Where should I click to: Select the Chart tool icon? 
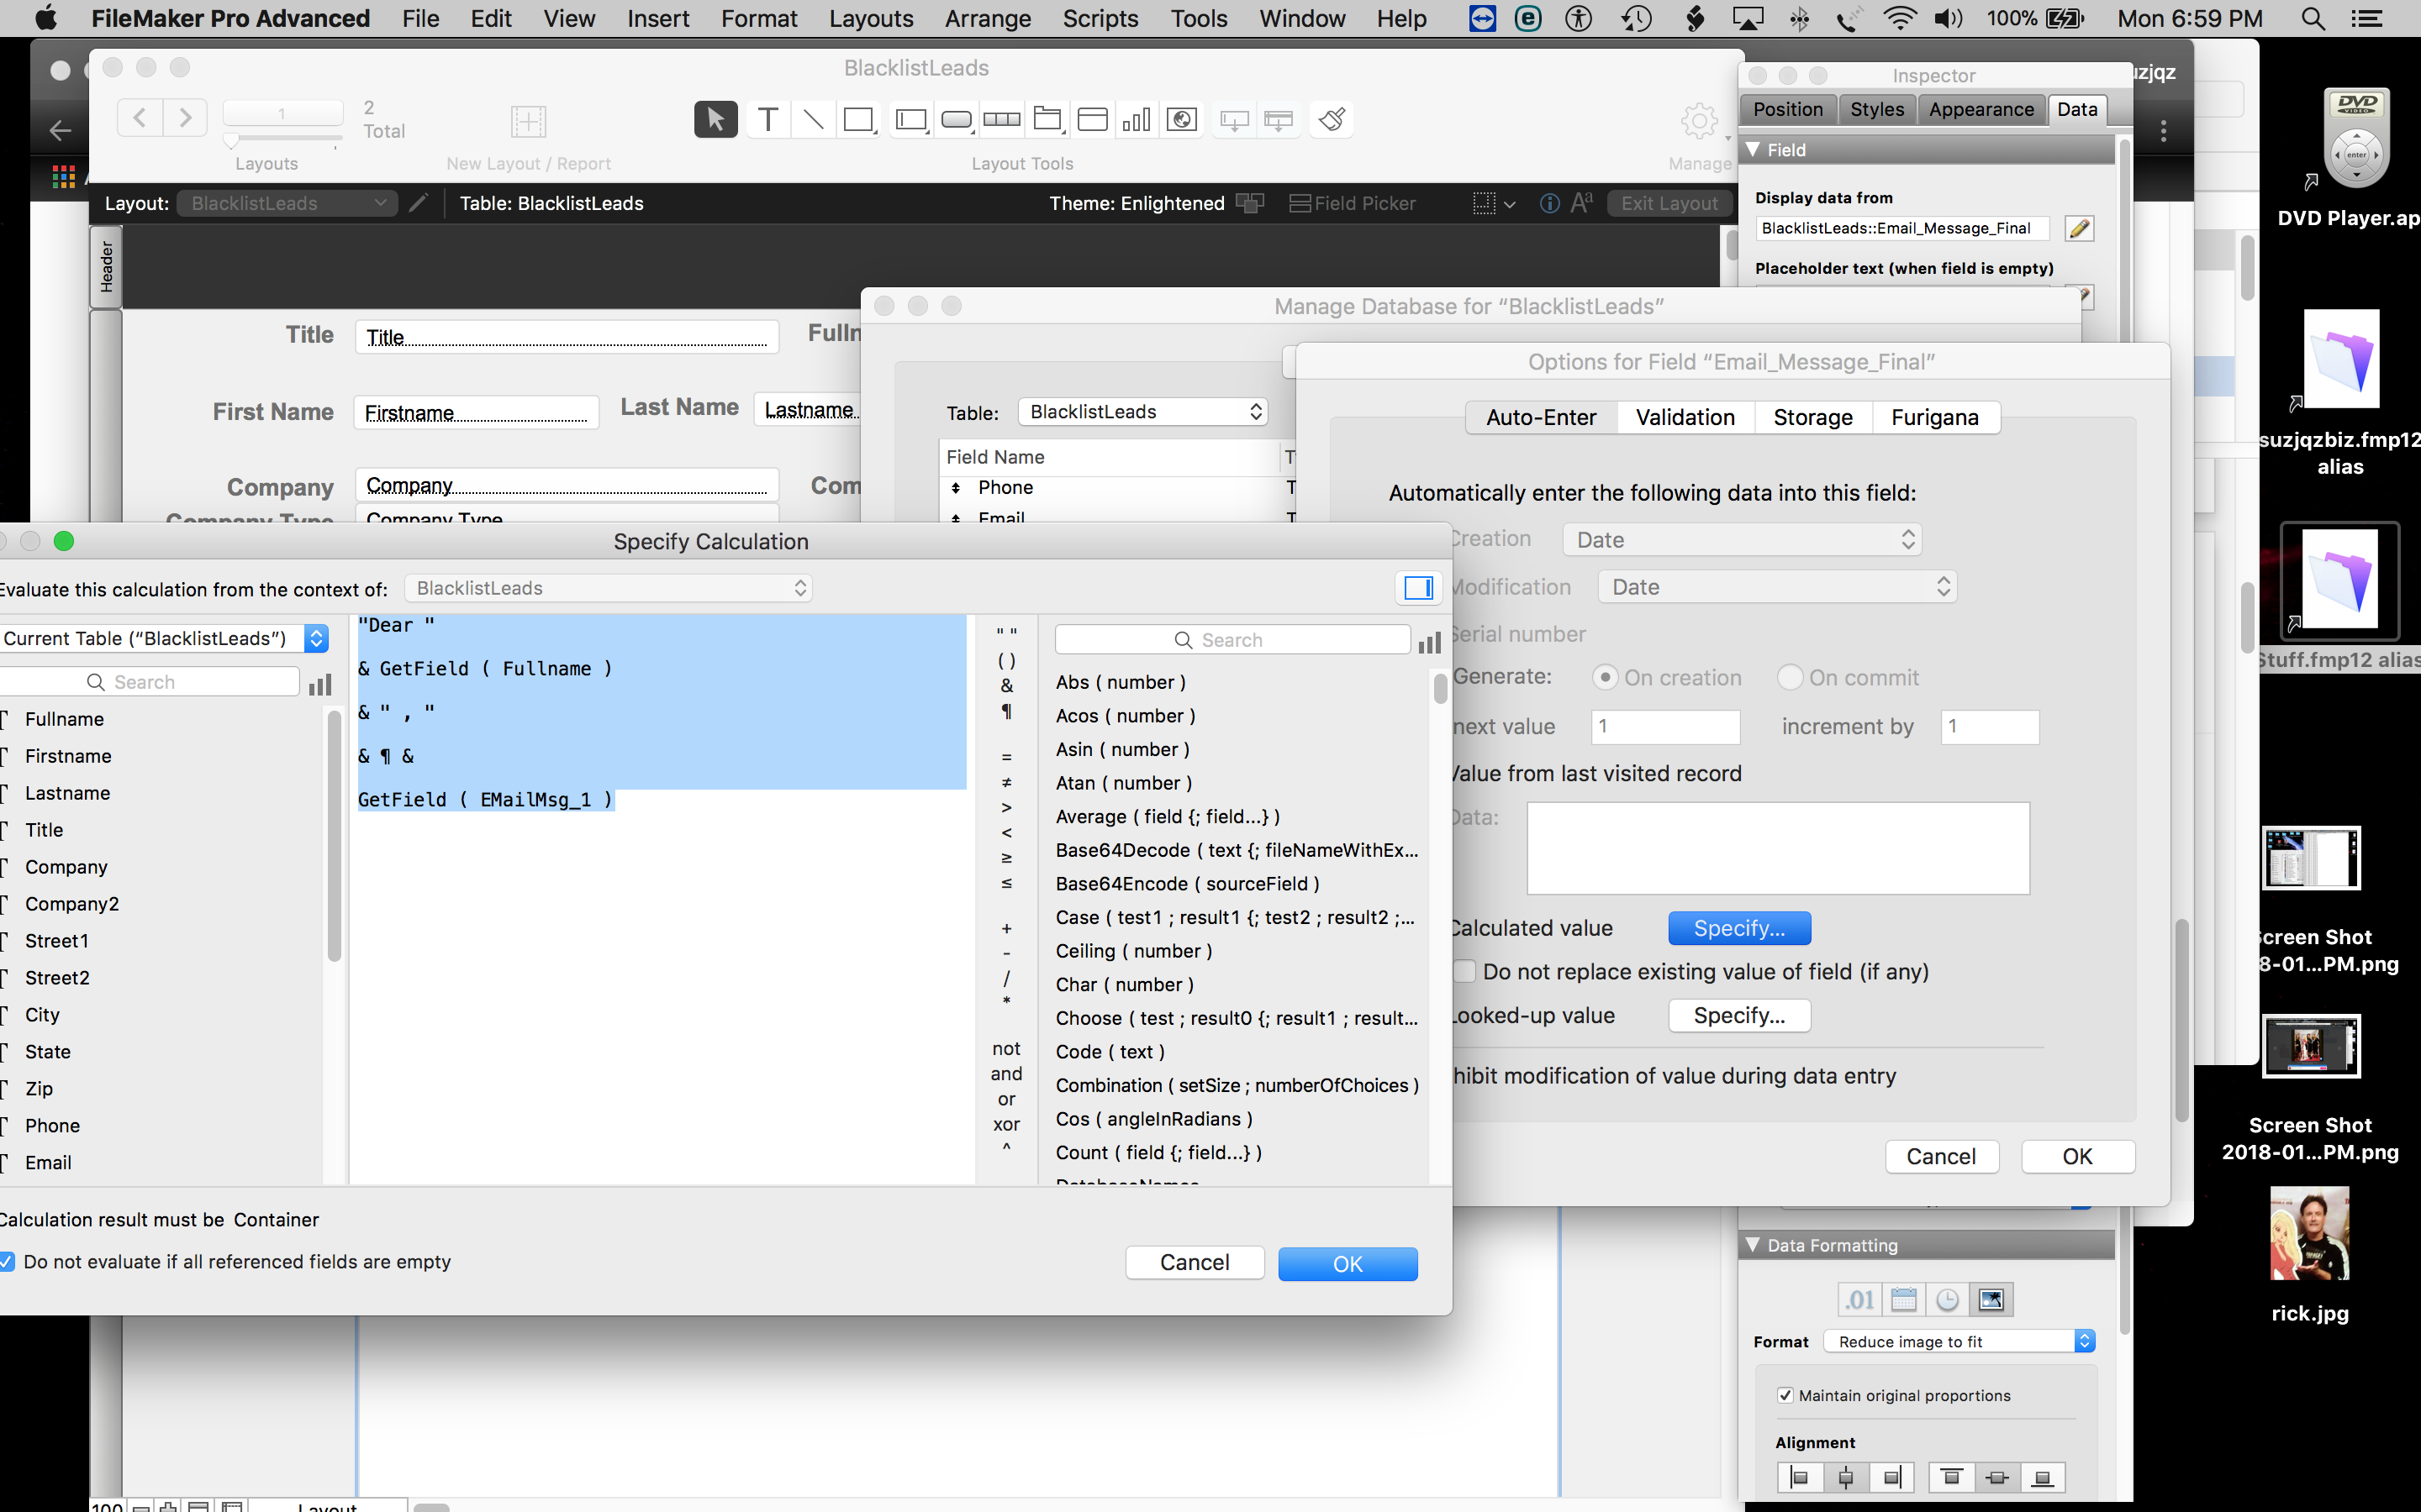pos(1137,120)
